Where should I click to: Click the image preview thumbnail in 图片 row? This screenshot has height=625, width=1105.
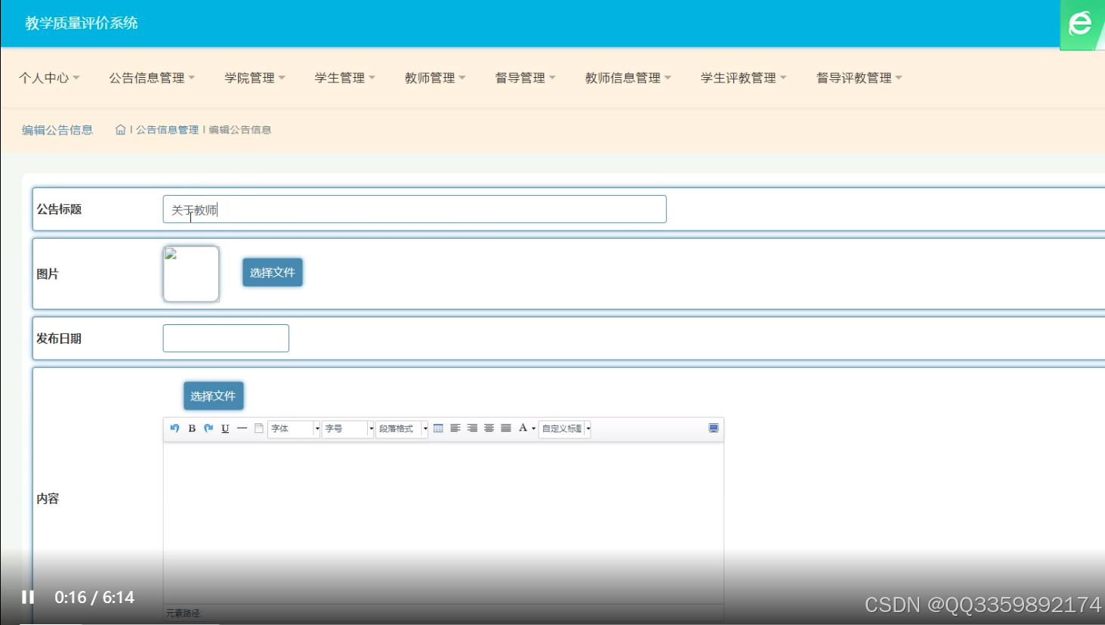[x=191, y=274]
